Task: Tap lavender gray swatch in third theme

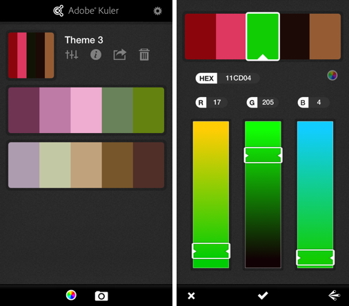Action: pyautogui.click(x=23, y=165)
